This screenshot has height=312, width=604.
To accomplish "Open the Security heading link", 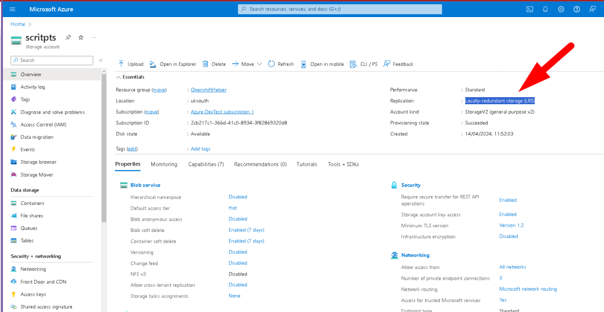I will tap(410, 185).
